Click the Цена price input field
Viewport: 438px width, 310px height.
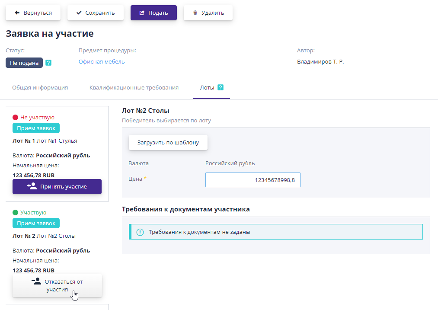(x=253, y=179)
